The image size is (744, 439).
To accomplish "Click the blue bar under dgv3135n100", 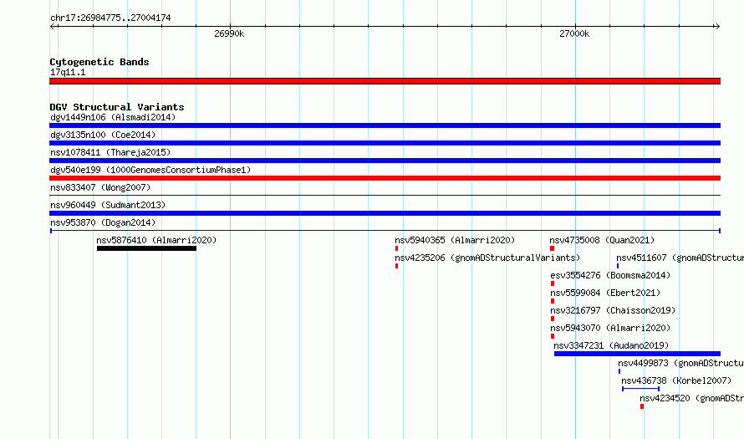I will pos(385,143).
